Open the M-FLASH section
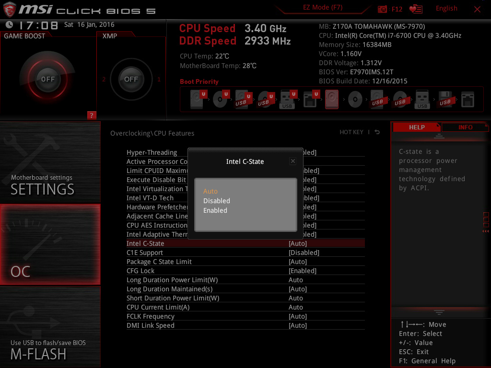491x368 pixels. [x=50, y=327]
